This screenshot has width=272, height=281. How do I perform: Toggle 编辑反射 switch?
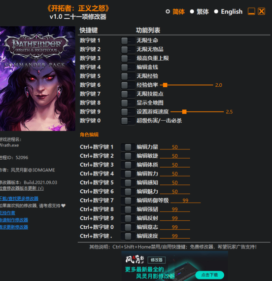128,218
